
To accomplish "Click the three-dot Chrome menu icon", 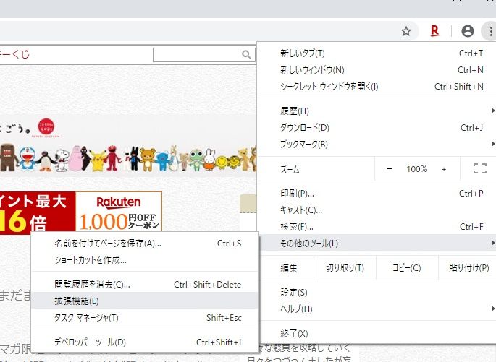I will coord(488,31).
